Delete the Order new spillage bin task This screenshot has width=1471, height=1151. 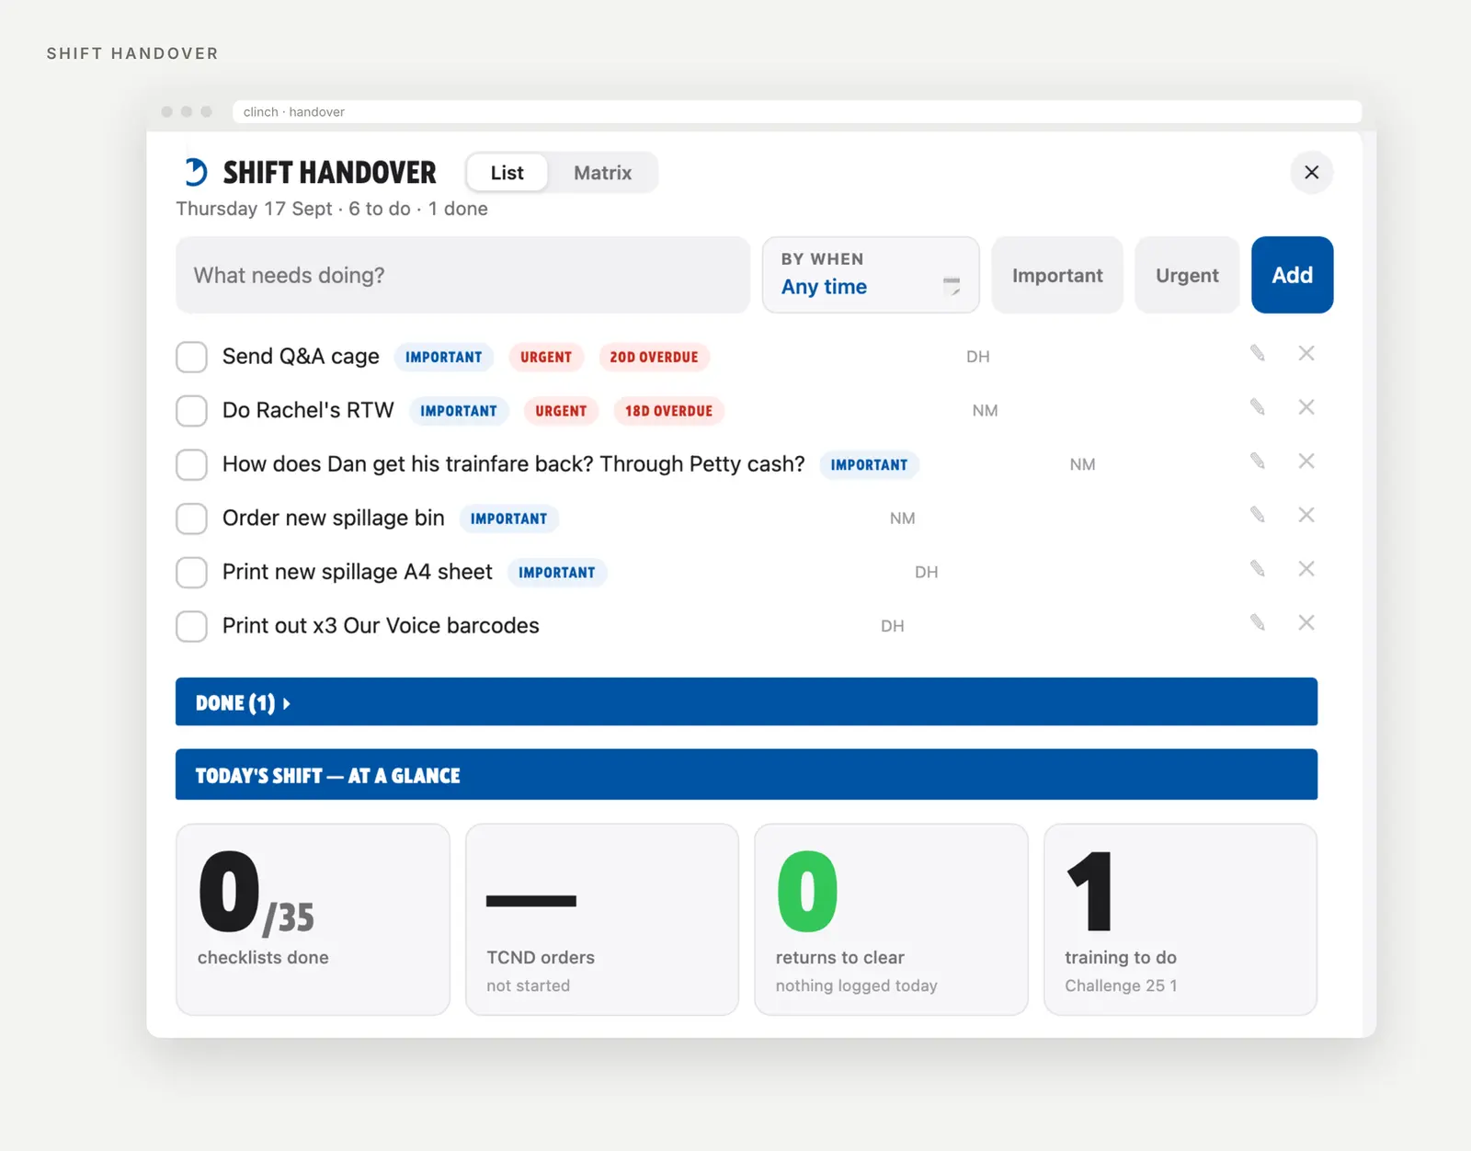coord(1306,515)
